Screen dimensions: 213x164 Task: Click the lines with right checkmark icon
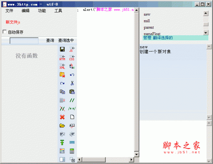(62, 134)
